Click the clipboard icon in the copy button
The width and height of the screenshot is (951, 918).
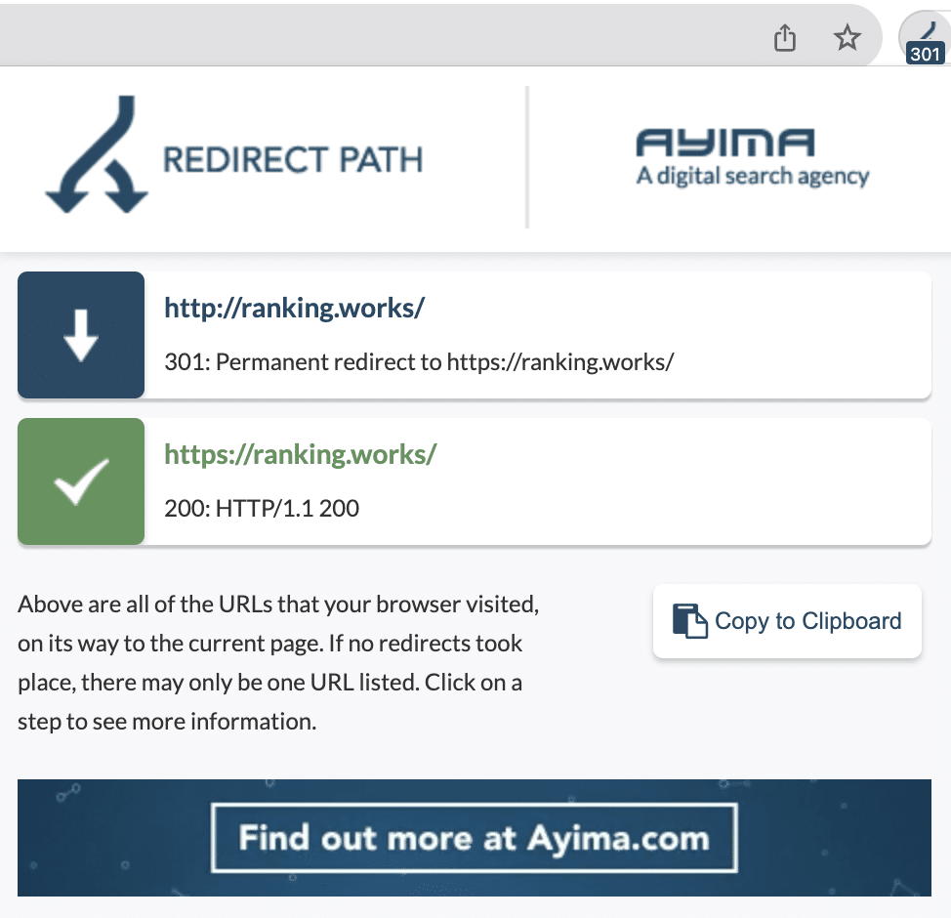(689, 621)
